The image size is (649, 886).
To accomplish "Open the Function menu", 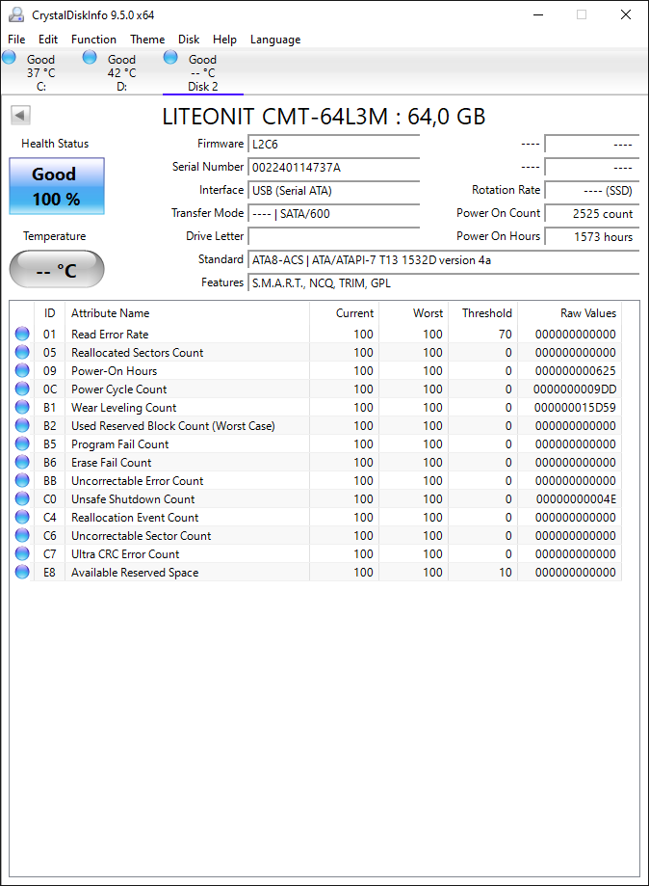I will (x=93, y=40).
